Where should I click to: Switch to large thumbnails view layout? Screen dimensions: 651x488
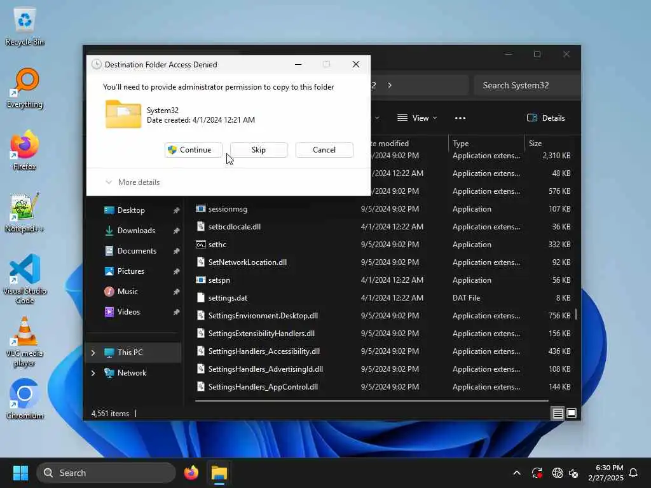[572, 413]
